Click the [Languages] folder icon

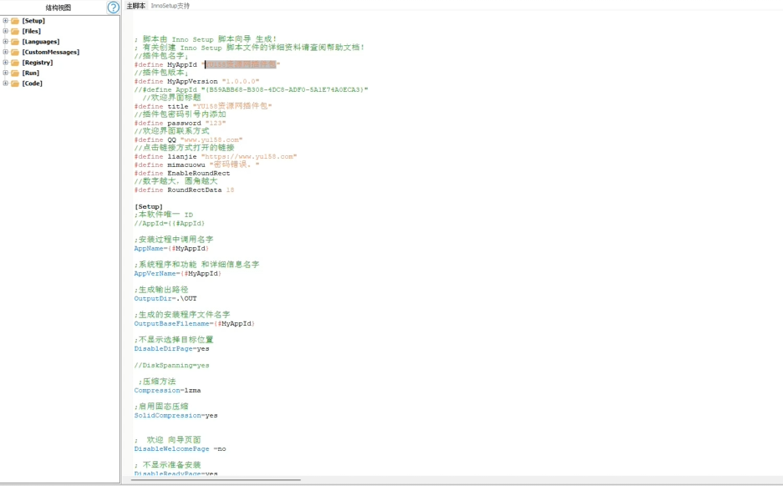coord(15,42)
